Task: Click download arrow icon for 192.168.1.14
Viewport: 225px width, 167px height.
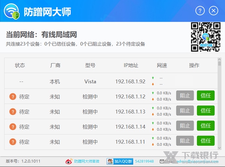Action: coord(153,130)
